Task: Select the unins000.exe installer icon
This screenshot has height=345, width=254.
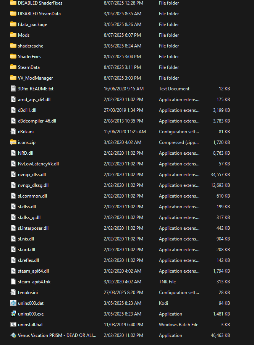Action: pos(13,314)
